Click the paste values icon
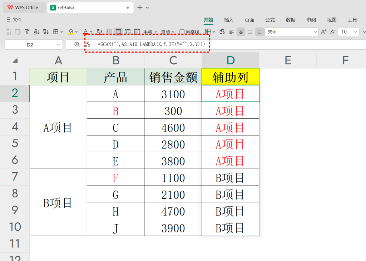Image resolution: width=366 pixels, height=261 pixels. tap(8, 32)
